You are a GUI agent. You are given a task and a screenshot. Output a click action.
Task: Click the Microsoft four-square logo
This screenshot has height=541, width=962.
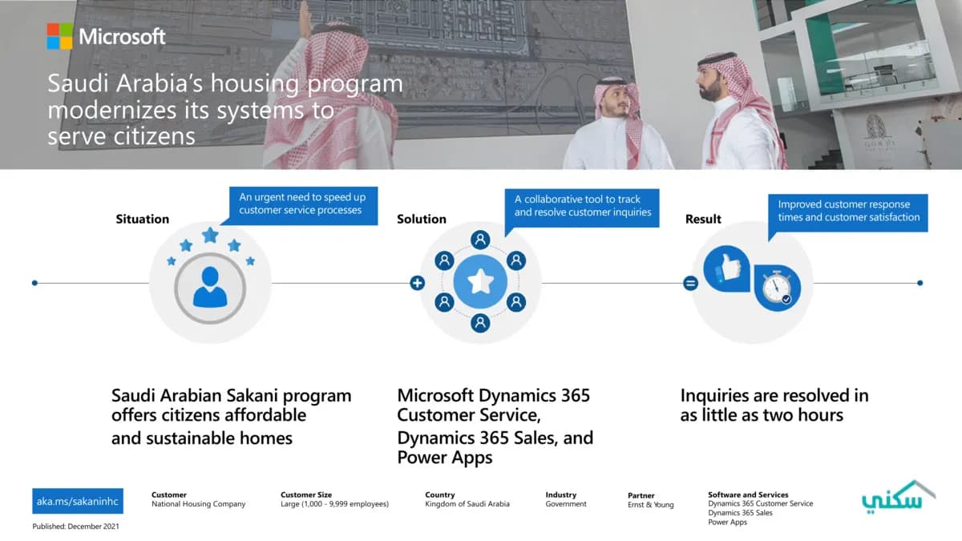click(59, 36)
